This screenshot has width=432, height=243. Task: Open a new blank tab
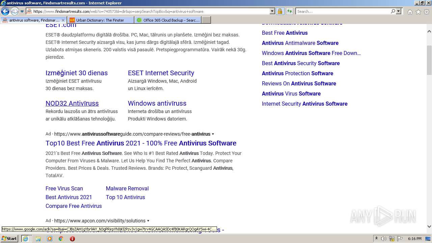tap(206, 20)
